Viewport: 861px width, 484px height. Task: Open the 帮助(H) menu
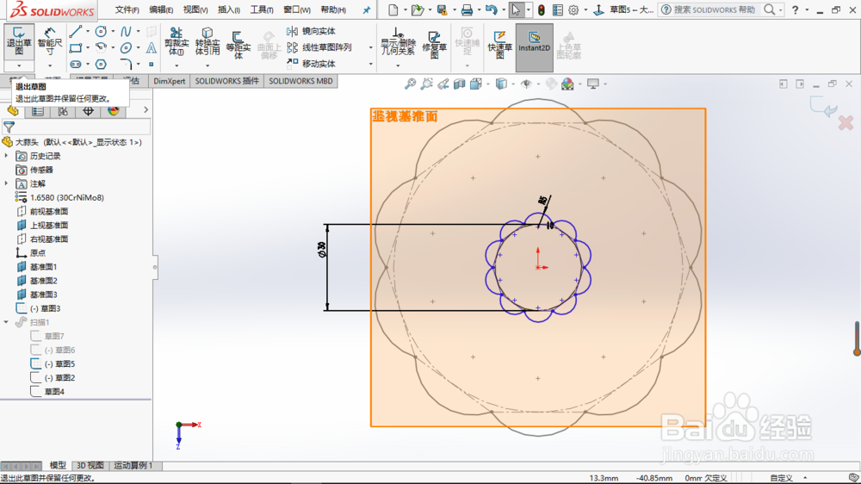333,9
